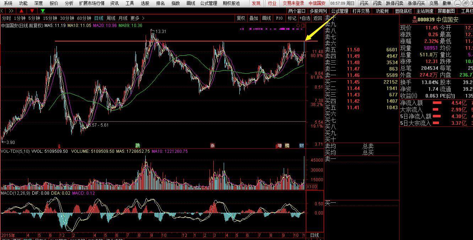Open the 选股 menu
The image size is (473, 240).
pyautogui.click(x=145, y=3)
